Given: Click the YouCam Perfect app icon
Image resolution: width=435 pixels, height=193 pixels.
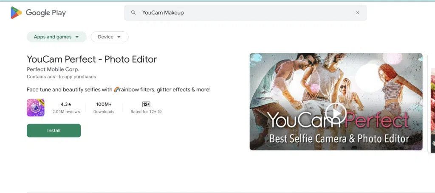Looking at the screenshot, I should (36, 108).
